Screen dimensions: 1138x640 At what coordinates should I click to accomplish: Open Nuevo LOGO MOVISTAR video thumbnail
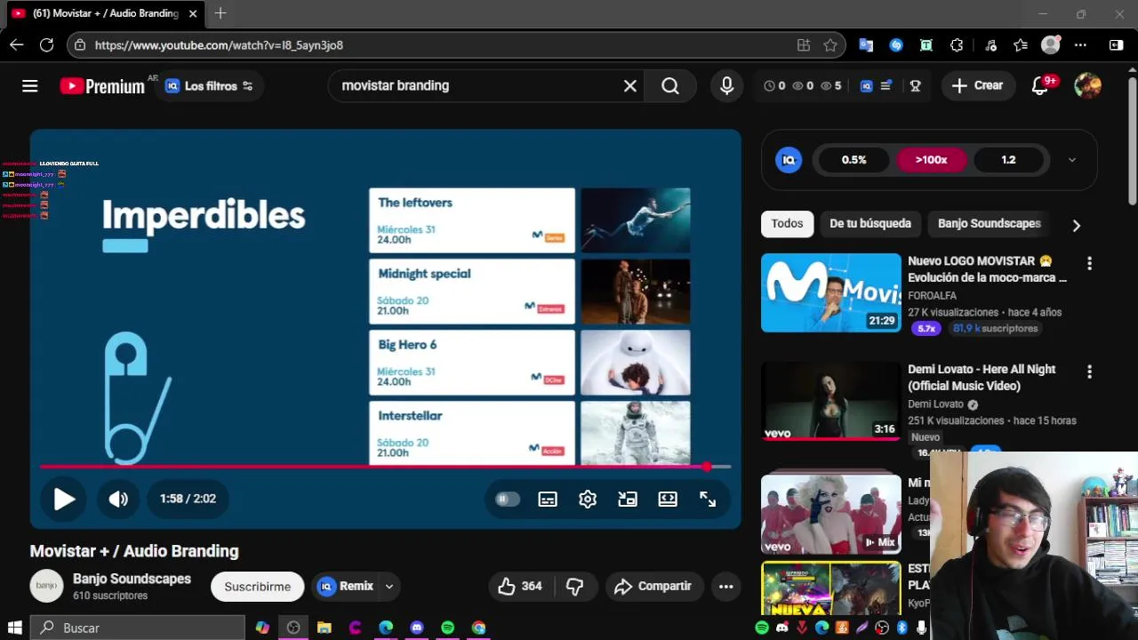[x=831, y=292]
